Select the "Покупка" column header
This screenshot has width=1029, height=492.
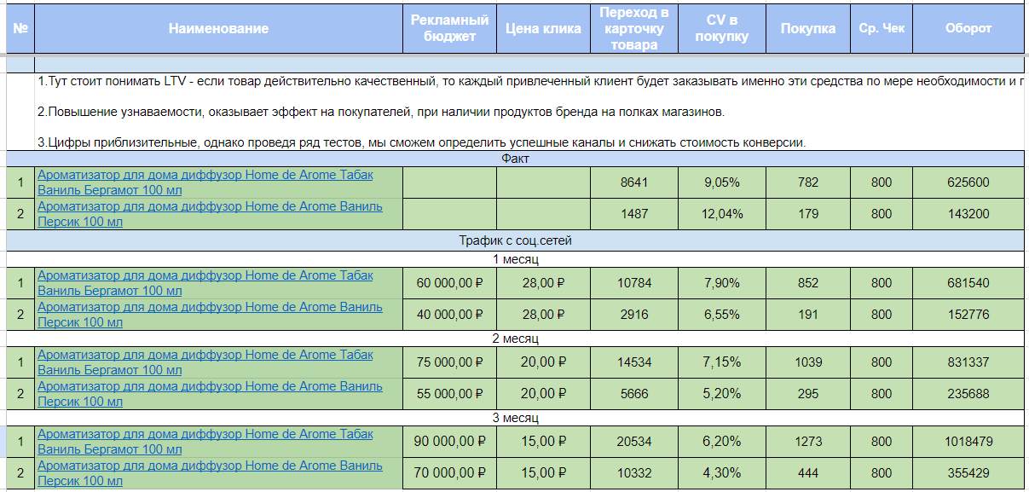[807, 29]
